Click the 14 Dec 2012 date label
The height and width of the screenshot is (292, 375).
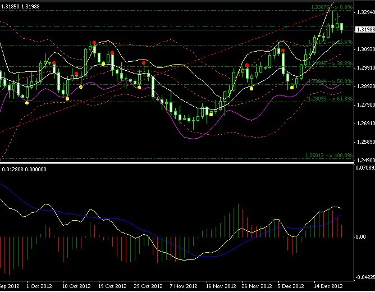(x=328, y=286)
